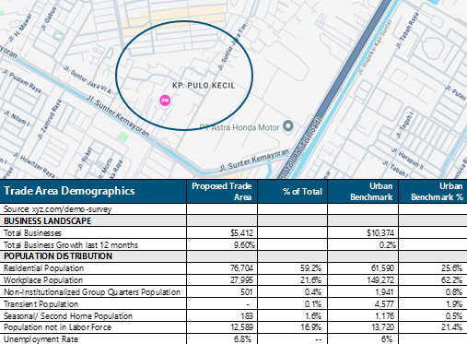Select the 13,720 benchmark value
467x344 pixels.
pos(382,327)
